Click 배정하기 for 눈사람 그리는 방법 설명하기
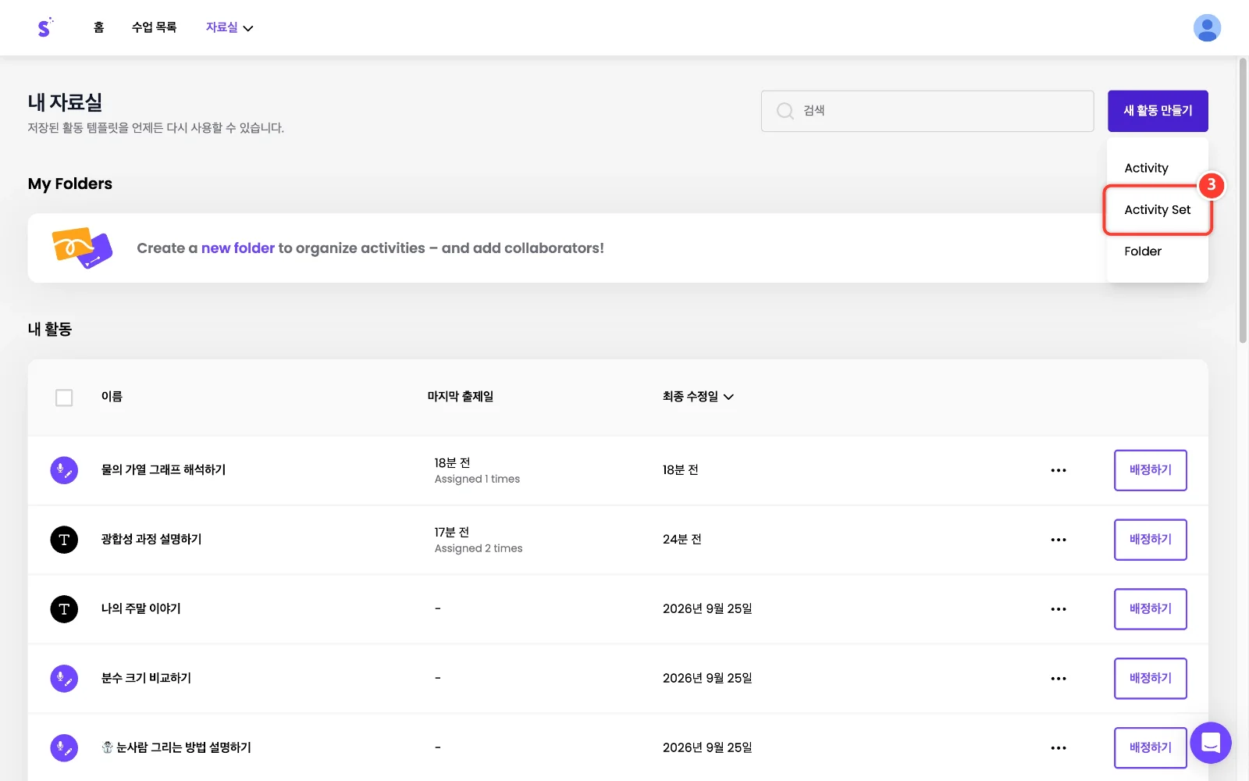Screen dimensions: 1249x781 click(x=1151, y=748)
